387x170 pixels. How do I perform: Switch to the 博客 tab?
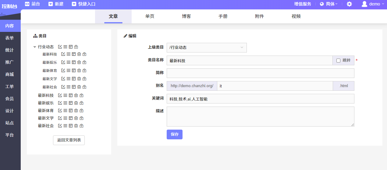point(186,16)
